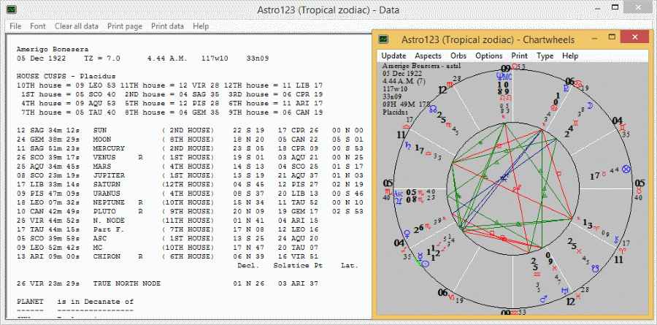The width and height of the screenshot is (657, 325).
Task: Open the Orbs menu
Action: tap(458, 56)
